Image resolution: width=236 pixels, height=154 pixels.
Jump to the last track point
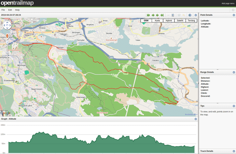pyautogui.click(x=162, y=15)
